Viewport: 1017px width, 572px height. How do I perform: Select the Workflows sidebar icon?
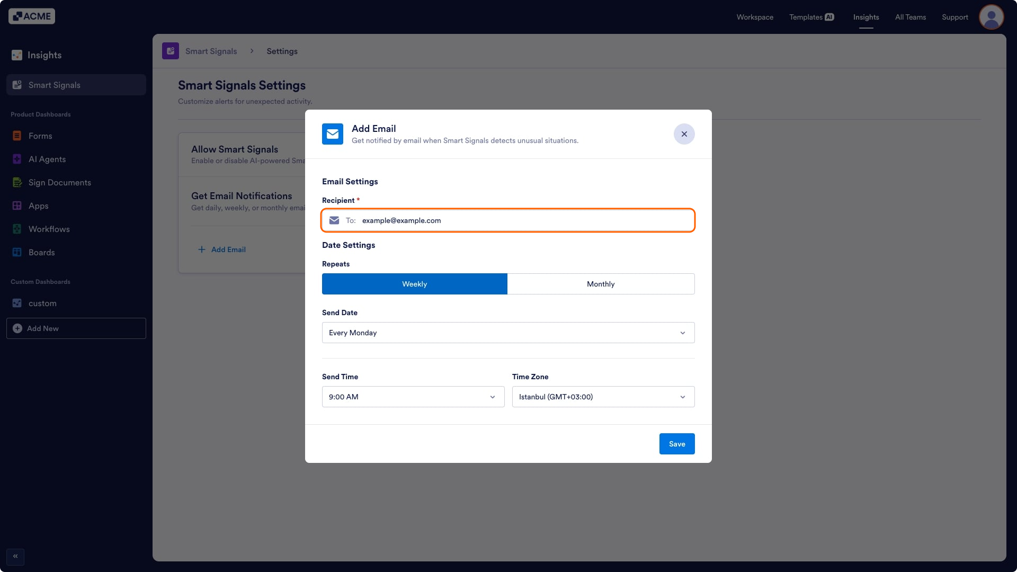click(17, 229)
